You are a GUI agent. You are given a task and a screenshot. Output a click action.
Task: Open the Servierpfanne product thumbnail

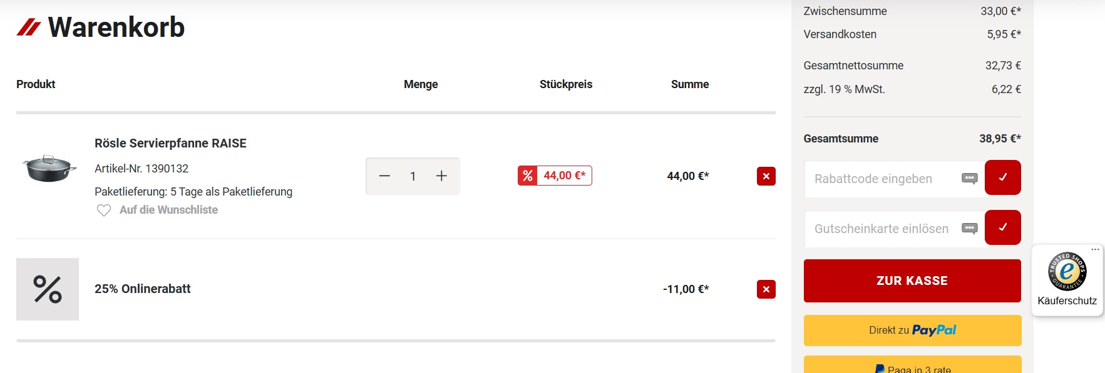[49, 168]
